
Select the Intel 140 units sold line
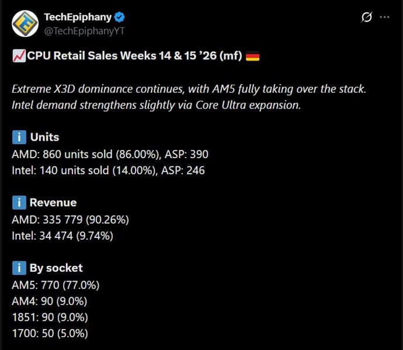(108, 171)
